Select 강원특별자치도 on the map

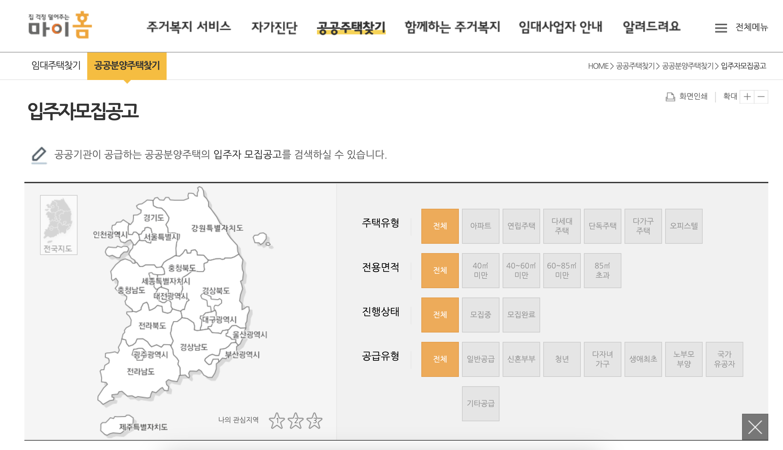[217, 228]
